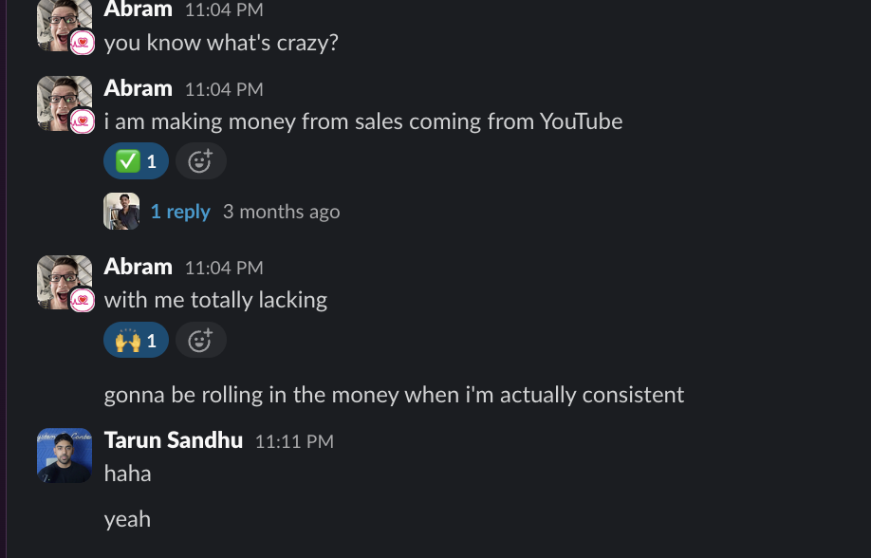Toggle the checkmark reaction on YouTube message
This screenshot has width=871, height=558.
(136, 161)
